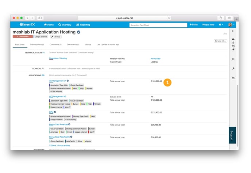Collapse the right sidebar with double chevron
This screenshot has width=251, height=173.
[x=233, y=31]
